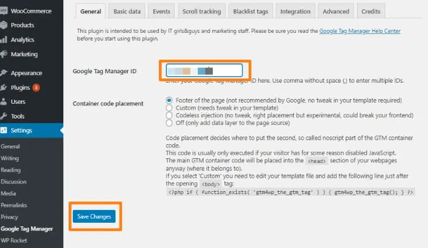Open Products via its box icon

tap(4, 25)
